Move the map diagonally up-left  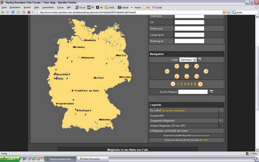[176, 66]
